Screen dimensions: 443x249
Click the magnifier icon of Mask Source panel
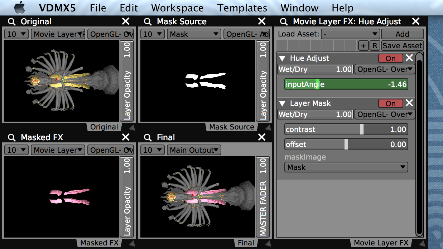click(x=148, y=22)
